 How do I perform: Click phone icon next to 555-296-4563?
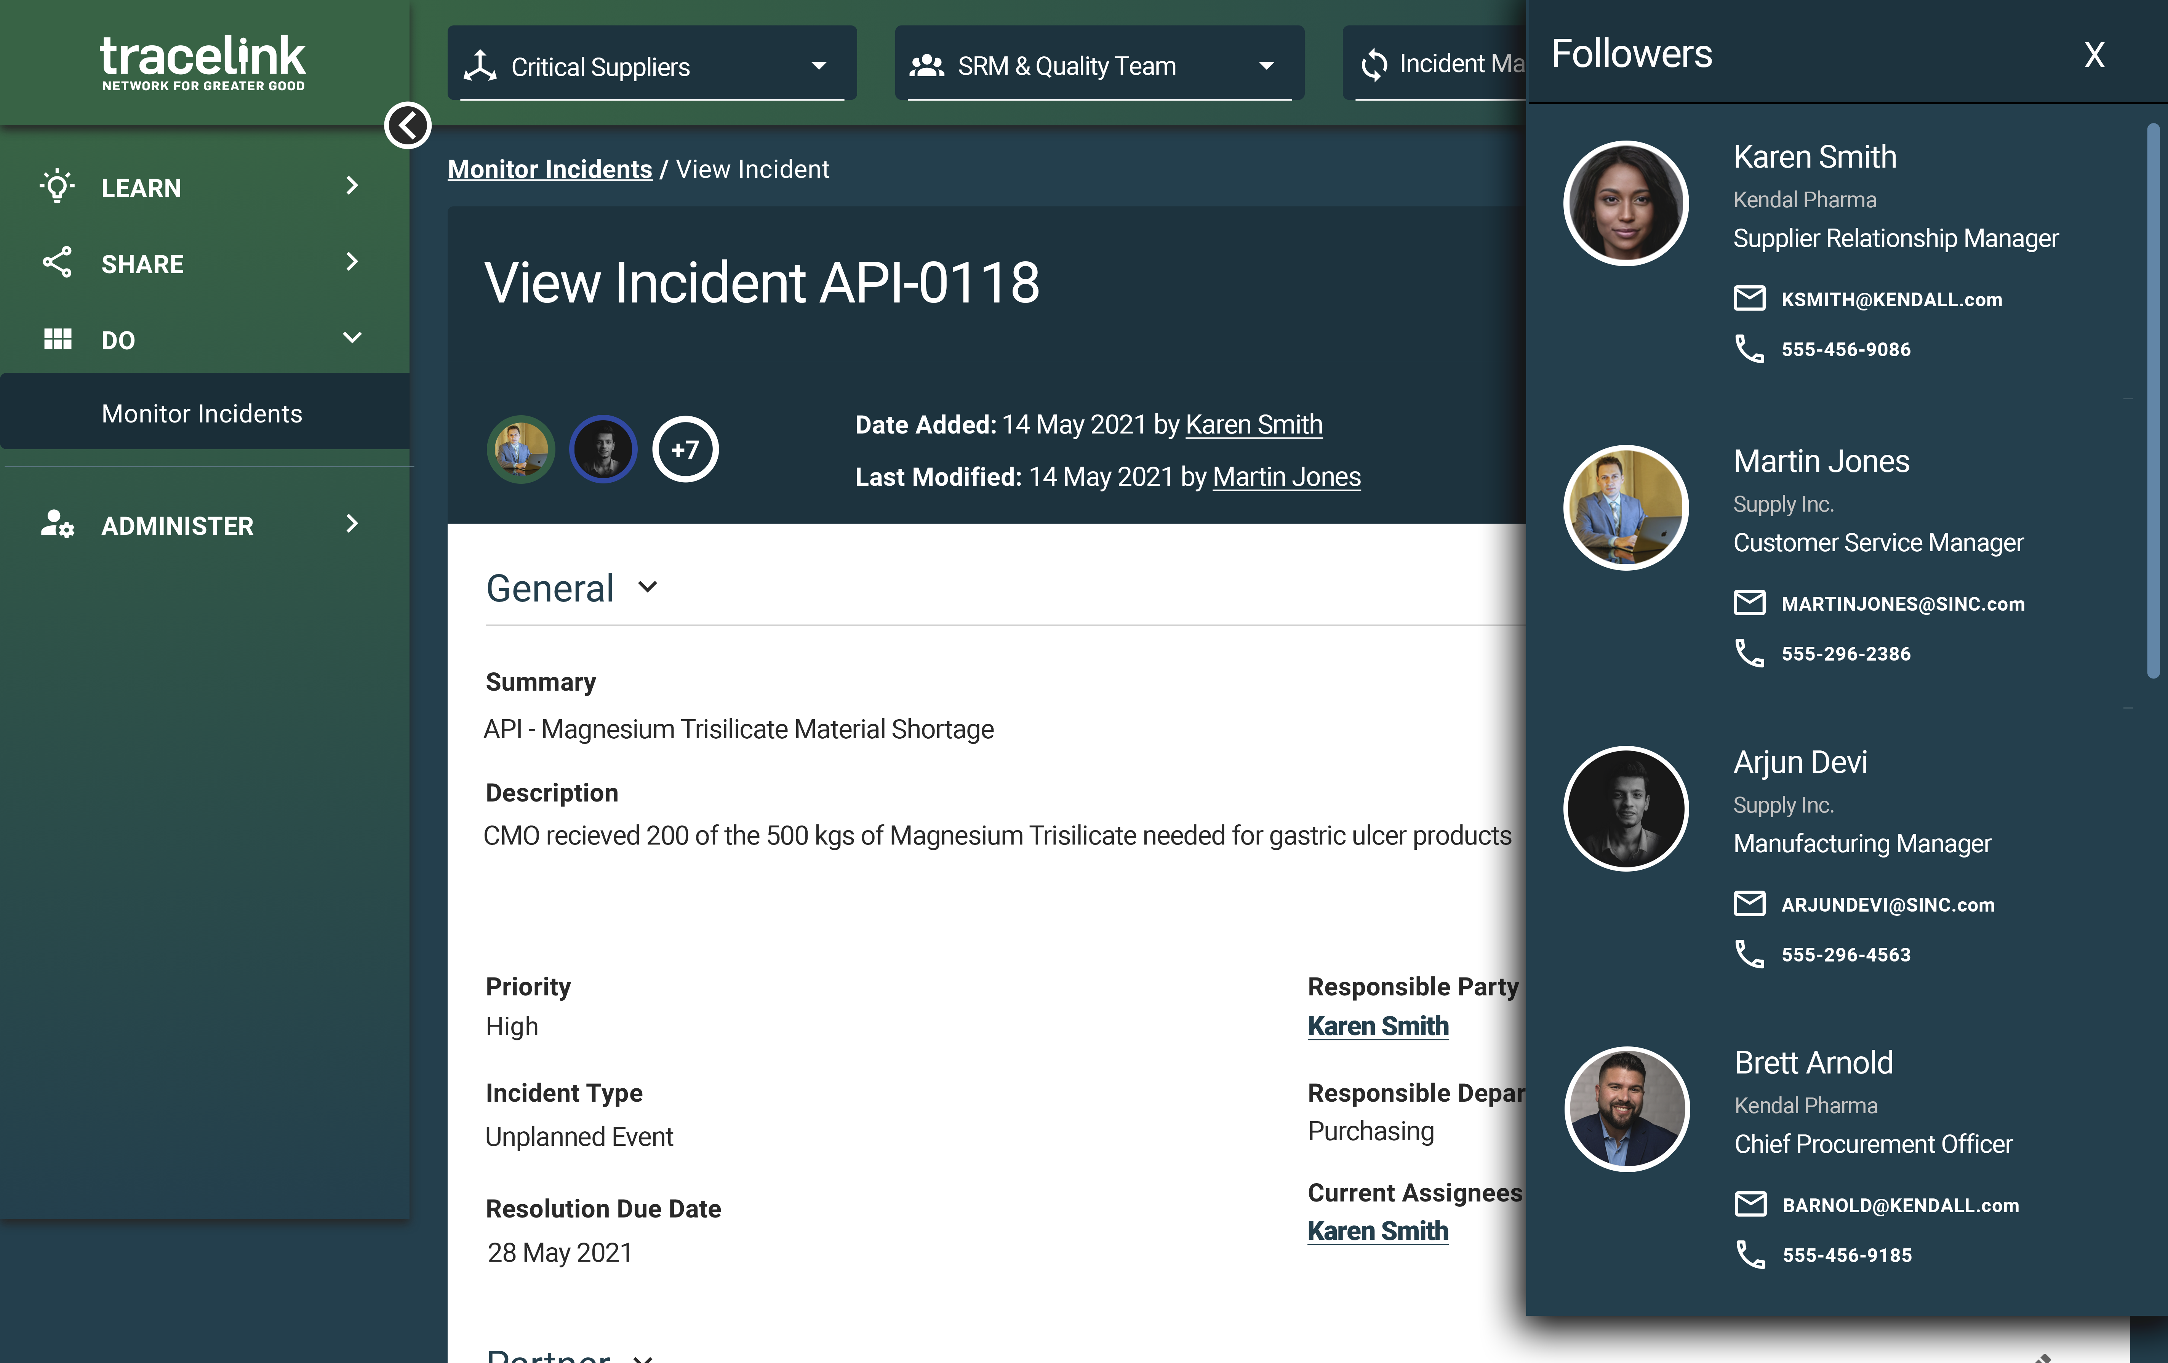point(1749,953)
